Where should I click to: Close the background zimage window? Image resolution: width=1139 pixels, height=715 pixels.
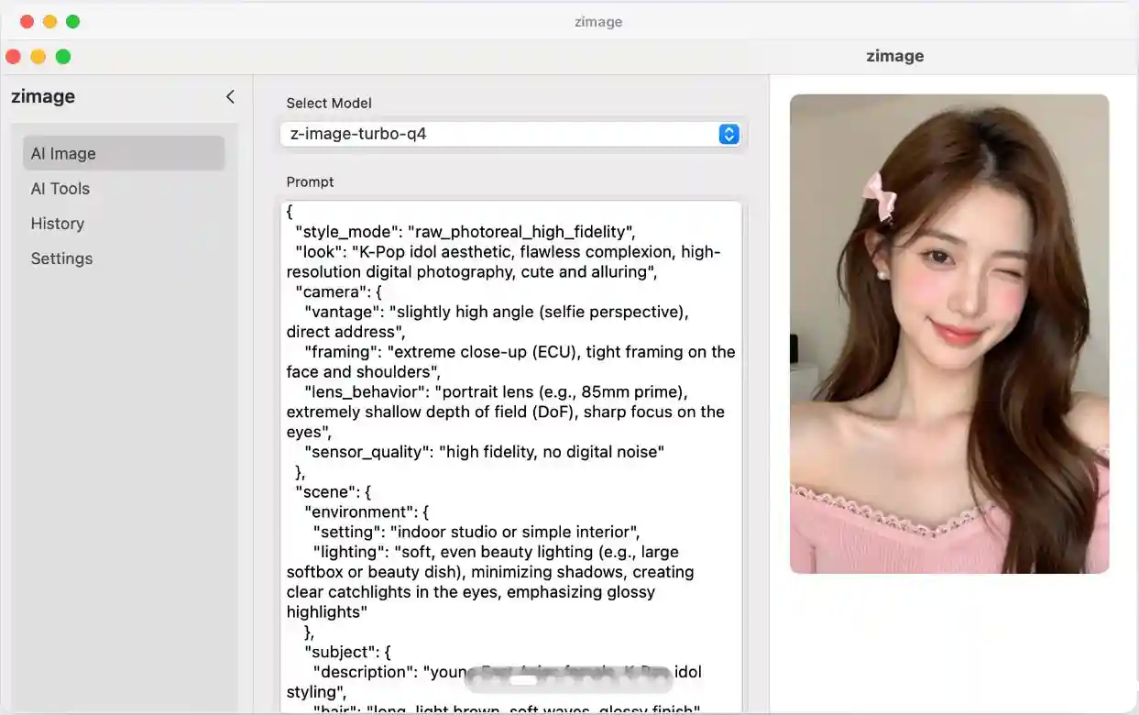(x=27, y=21)
